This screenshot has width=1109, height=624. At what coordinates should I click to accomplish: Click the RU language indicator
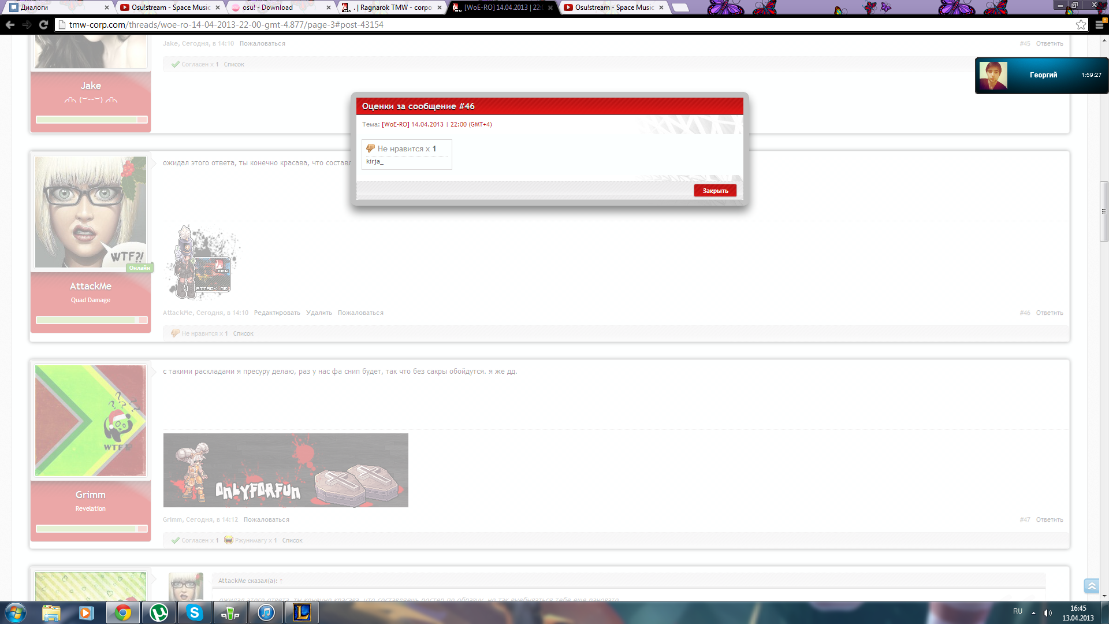[1018, 611]
